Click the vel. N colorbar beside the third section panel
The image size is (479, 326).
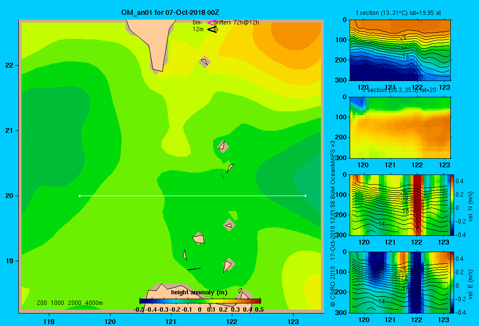click(452, 205)
